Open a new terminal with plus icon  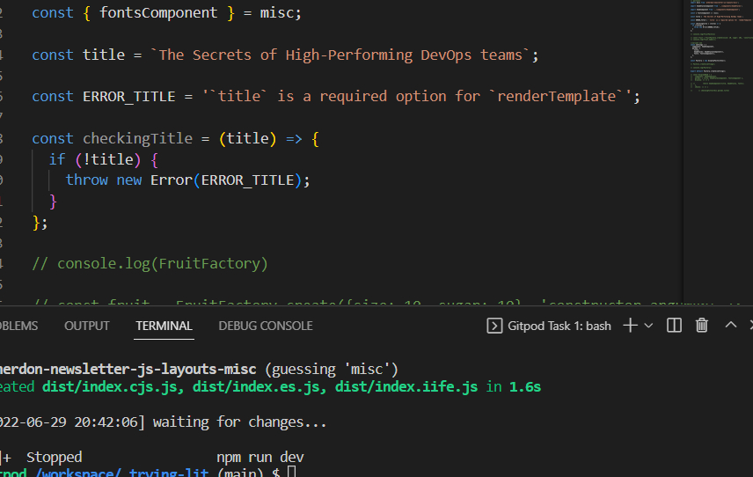coord(630,326)
